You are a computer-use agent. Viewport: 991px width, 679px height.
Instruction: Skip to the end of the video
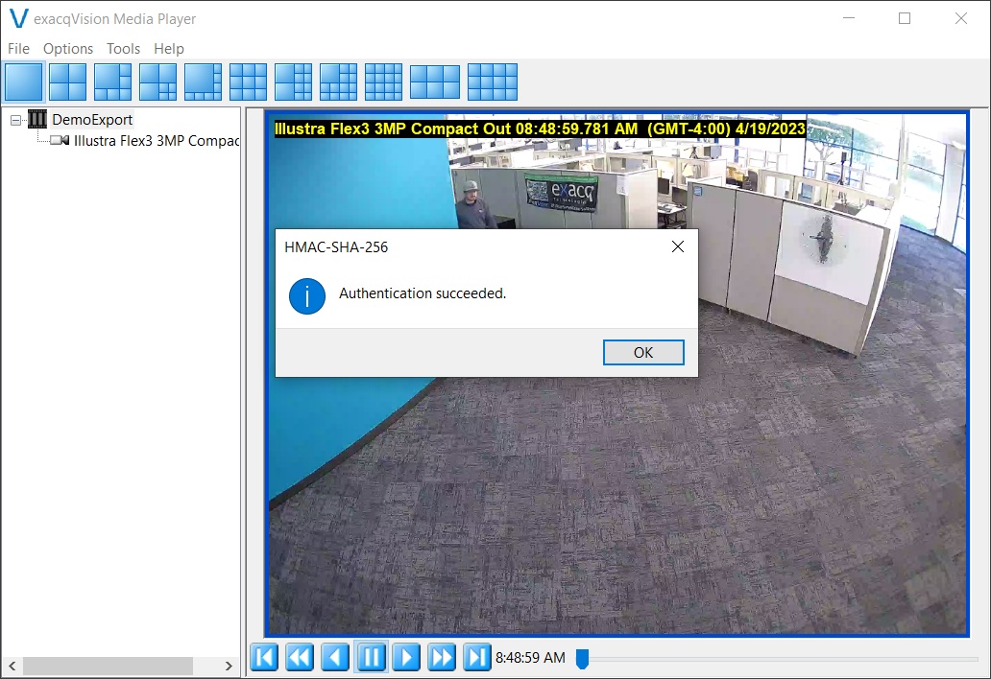[x=477, y=658]
